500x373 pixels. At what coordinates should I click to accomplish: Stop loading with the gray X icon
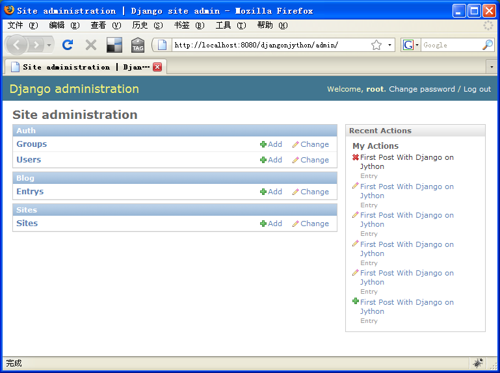[91, 45]
